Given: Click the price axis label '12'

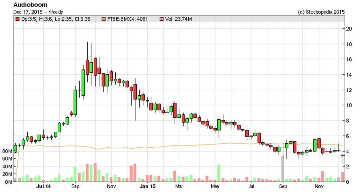Looking at the screenshot, I should point(349,90).
